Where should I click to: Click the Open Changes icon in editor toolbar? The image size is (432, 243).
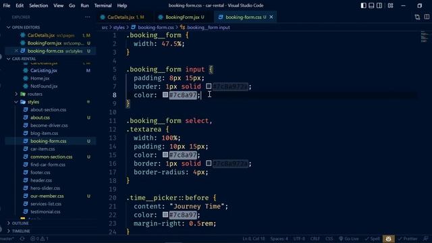point(417,17)
